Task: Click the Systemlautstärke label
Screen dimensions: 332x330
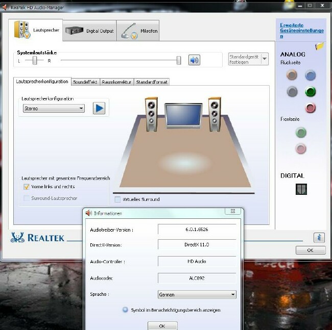Action: point(37,53)
